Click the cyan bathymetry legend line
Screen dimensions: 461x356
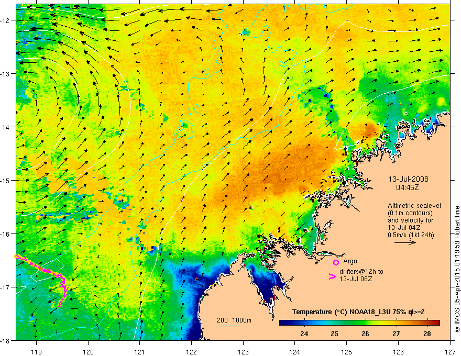[x=227, y=326]
